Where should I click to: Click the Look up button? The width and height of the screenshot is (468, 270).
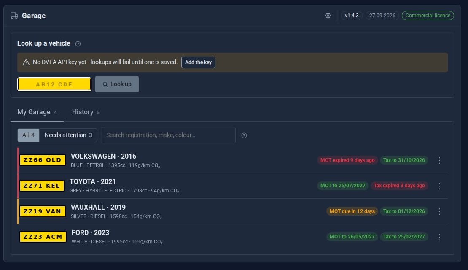point(117,84)
